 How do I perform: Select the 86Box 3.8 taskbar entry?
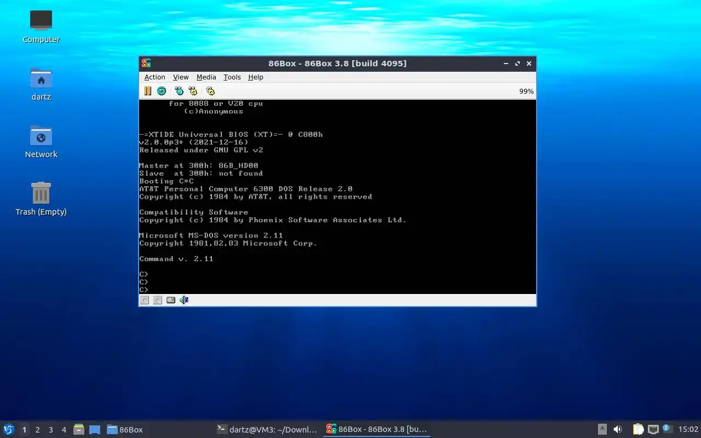click(376, 430)
